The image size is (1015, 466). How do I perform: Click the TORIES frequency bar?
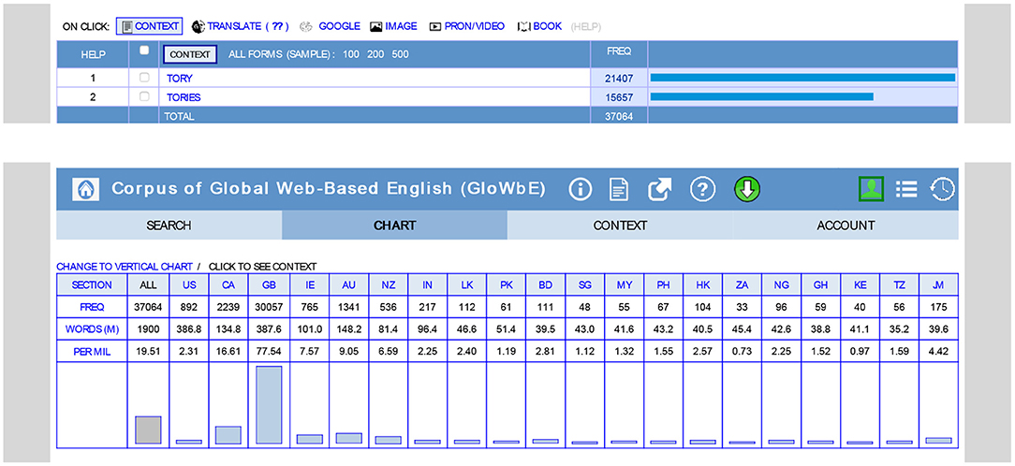click(762, 97)
